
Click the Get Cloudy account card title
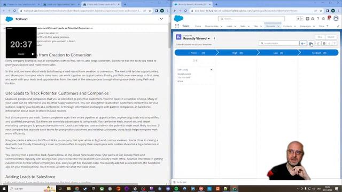(183, 70)
